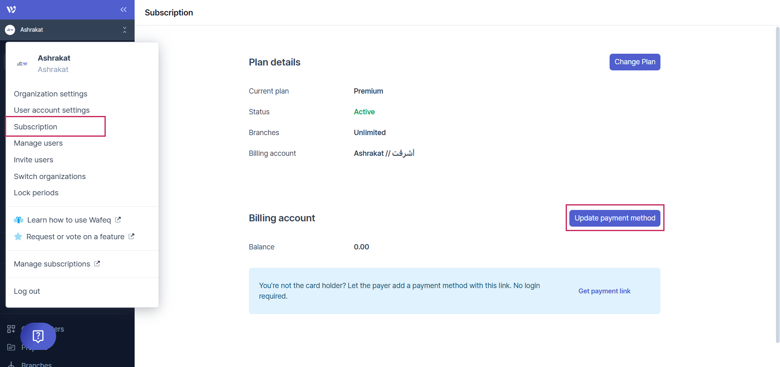Select Switch organizations
The height and width of the screenshot is (367, 780).
point(50,176)
